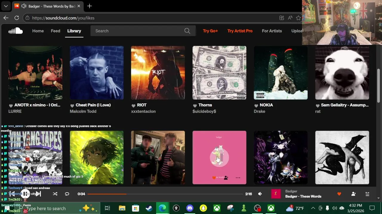Open more options dots on Badger cover
The width and height of the screenshot is (382, 214).
click(238, 178)
